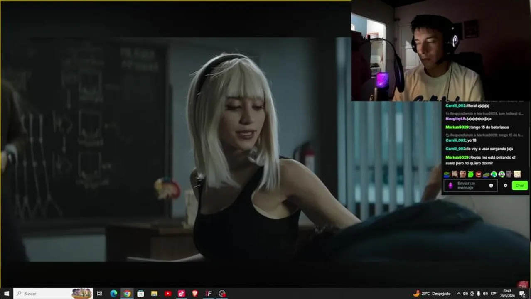Open chat settings gear
Viewport: 531px width, 299px height.
(506, 185)
